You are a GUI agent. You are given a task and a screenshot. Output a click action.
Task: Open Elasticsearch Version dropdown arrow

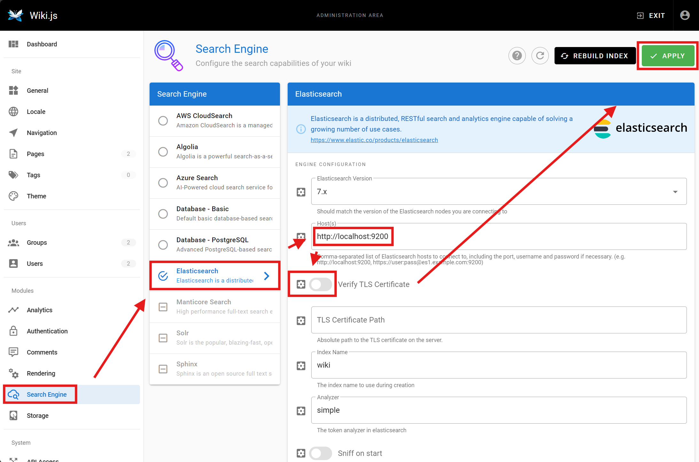pyautogui.click(x=675, y=192)
